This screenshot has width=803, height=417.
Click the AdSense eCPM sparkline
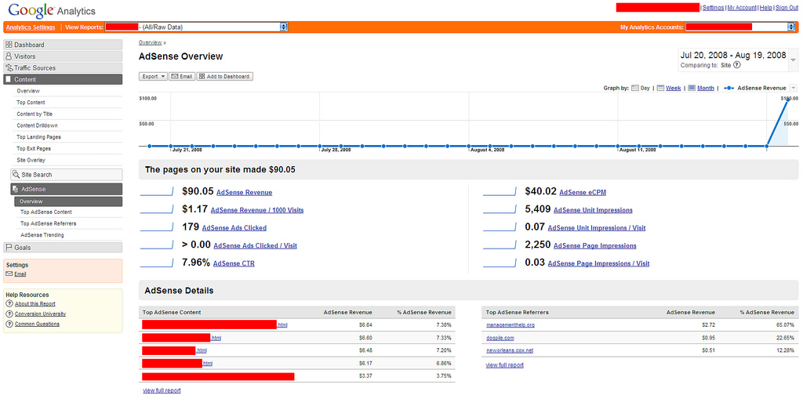point(500,192)
